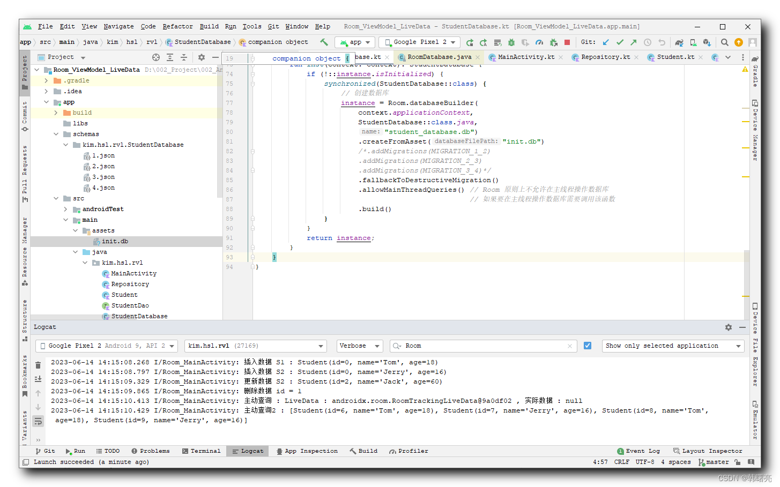780x487 pixels.
Task: Click the Debug app bug icon
Action: tap(511, 42)
